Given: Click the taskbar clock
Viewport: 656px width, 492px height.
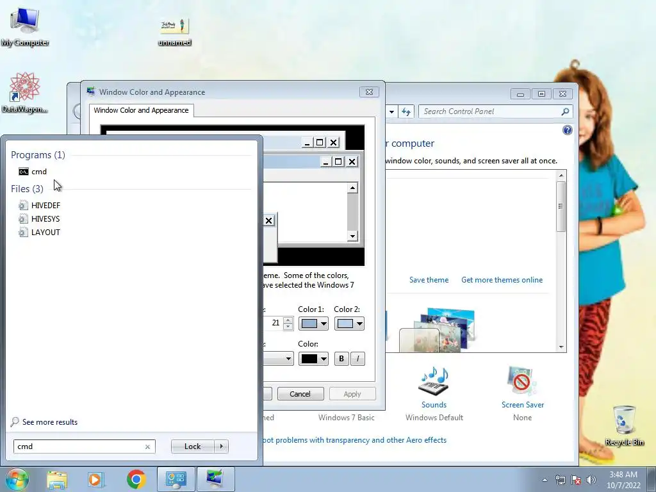Looking at the screenshot, I should [x=623, y=480].
